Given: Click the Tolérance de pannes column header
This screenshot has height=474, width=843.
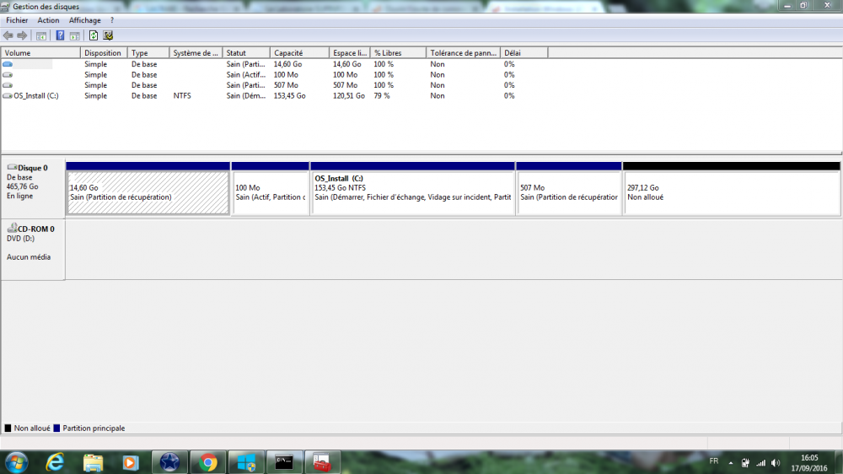Looking at the screenshot, I should 464,53.
